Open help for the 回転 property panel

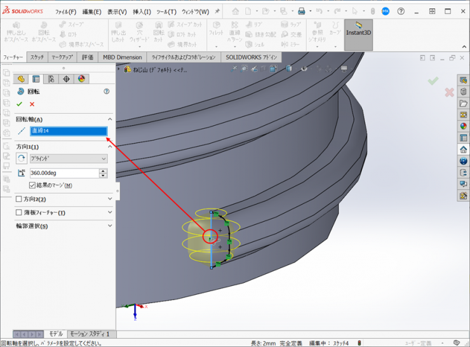tap(106, 92)
